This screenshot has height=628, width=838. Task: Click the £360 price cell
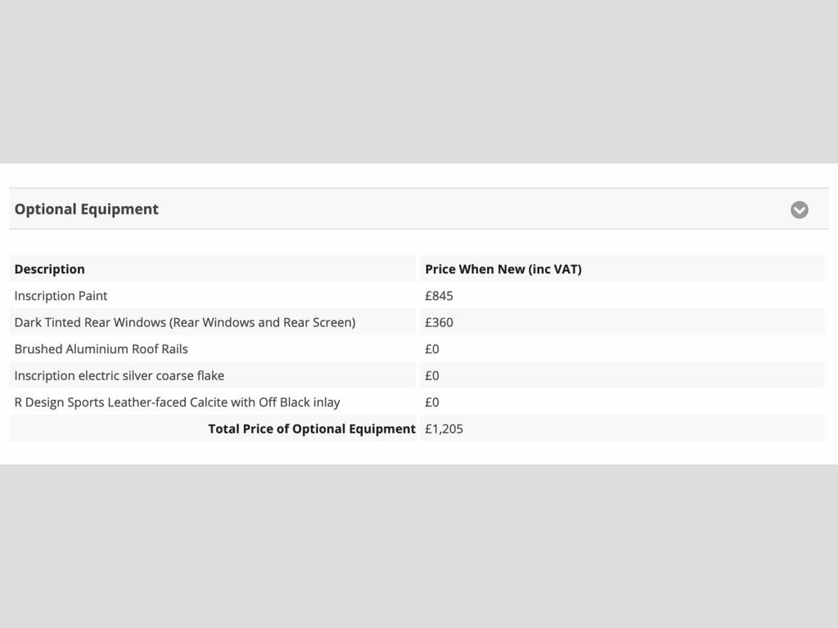click(439, 322)
